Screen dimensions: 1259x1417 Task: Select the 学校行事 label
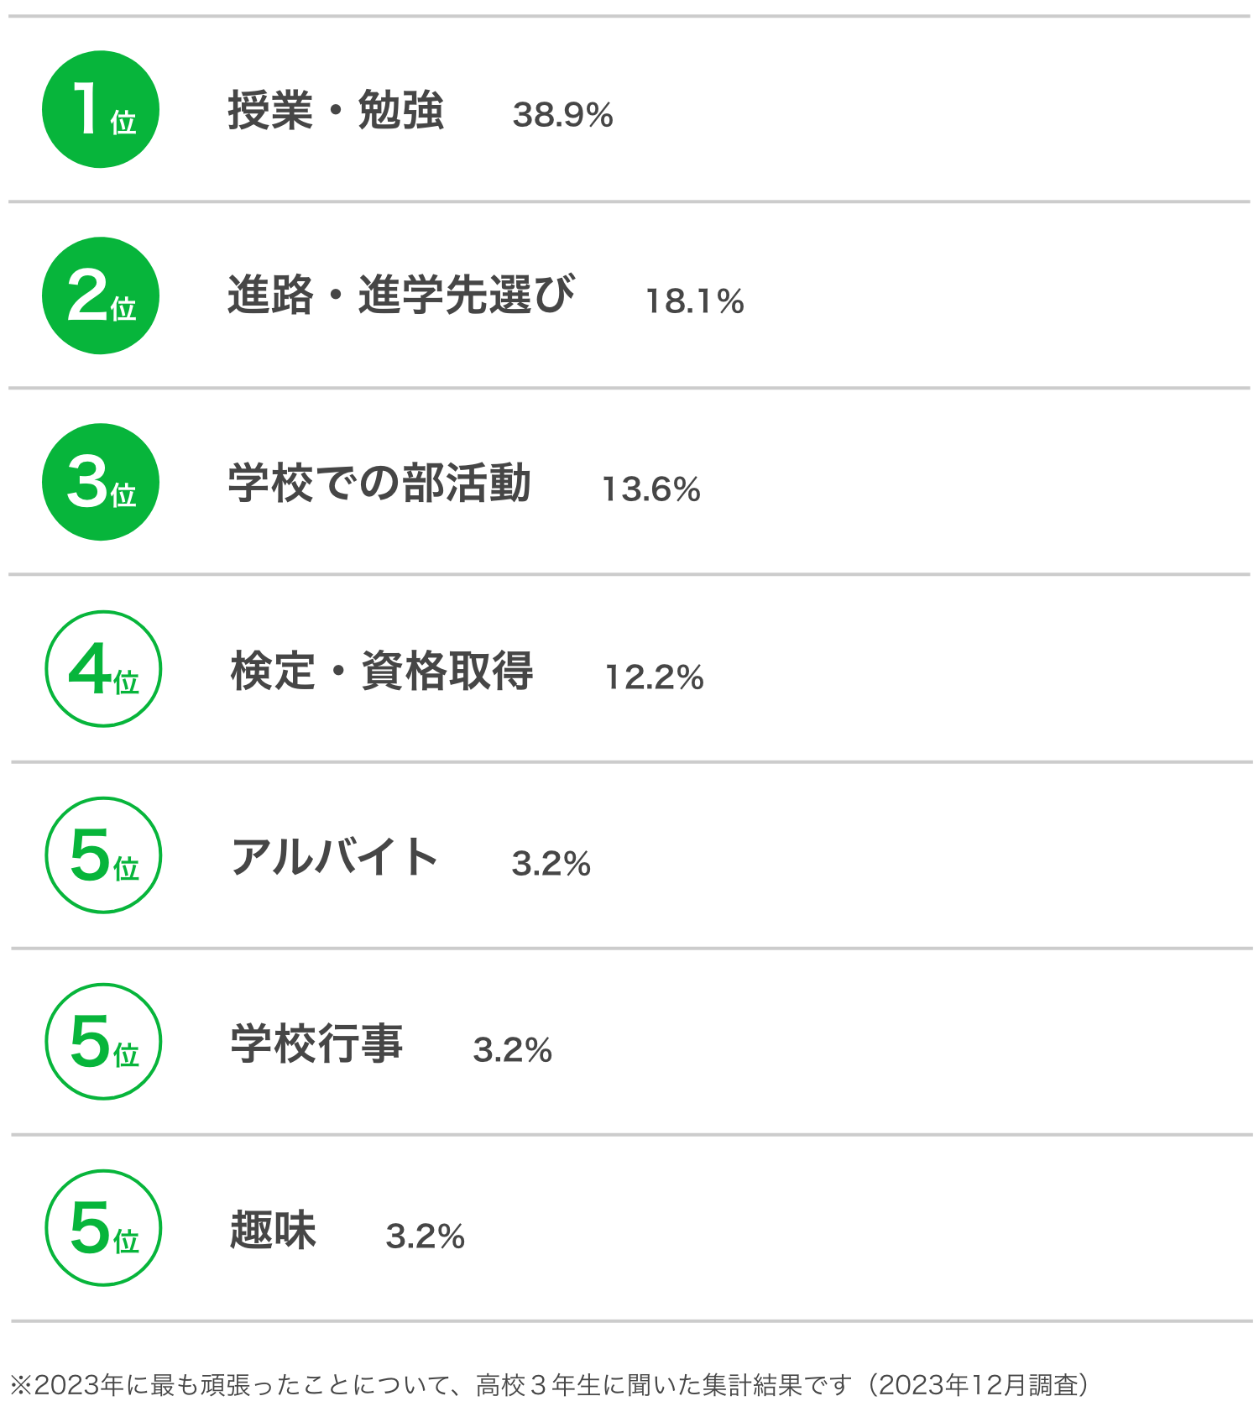click(316, 1043)
